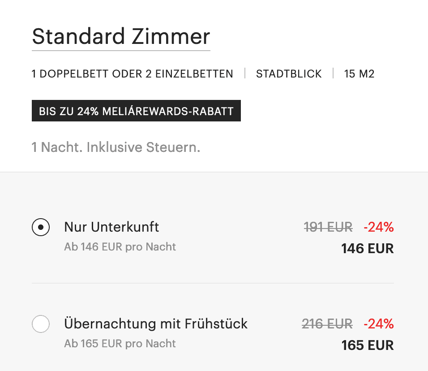
Task: Click the 1 Doppelbett oder 2 Einzelbetten text
Action: click(133, 74)
